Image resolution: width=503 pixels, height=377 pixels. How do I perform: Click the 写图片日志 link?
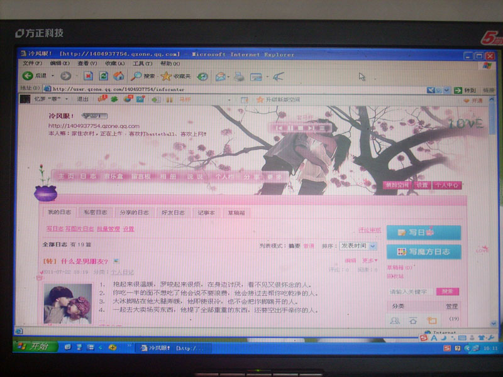coord(80,229)
